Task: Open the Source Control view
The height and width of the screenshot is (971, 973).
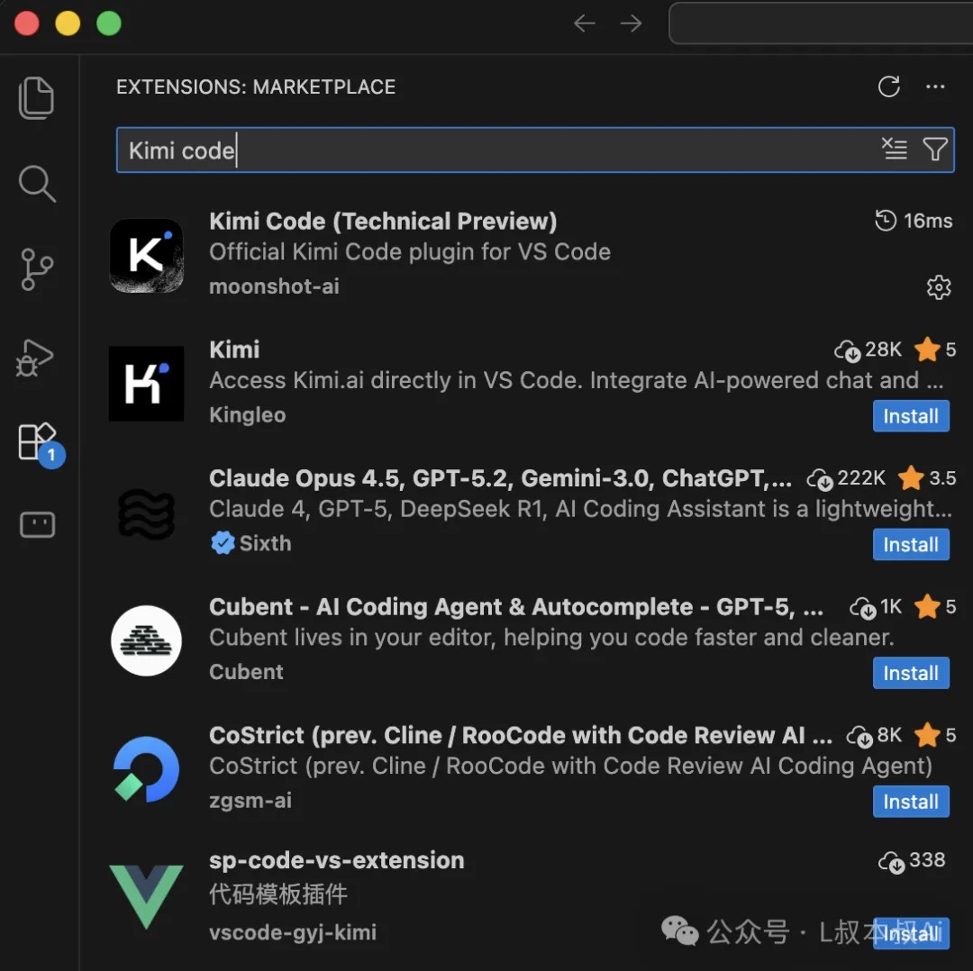Action: [x=37, y=269]
